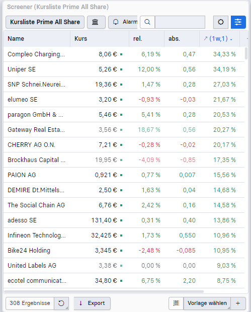Image resolution: width=251 pixels, height=312 pixels.
Task: Click the -0,085 absolute change value
Action: (x=186, y=251)
